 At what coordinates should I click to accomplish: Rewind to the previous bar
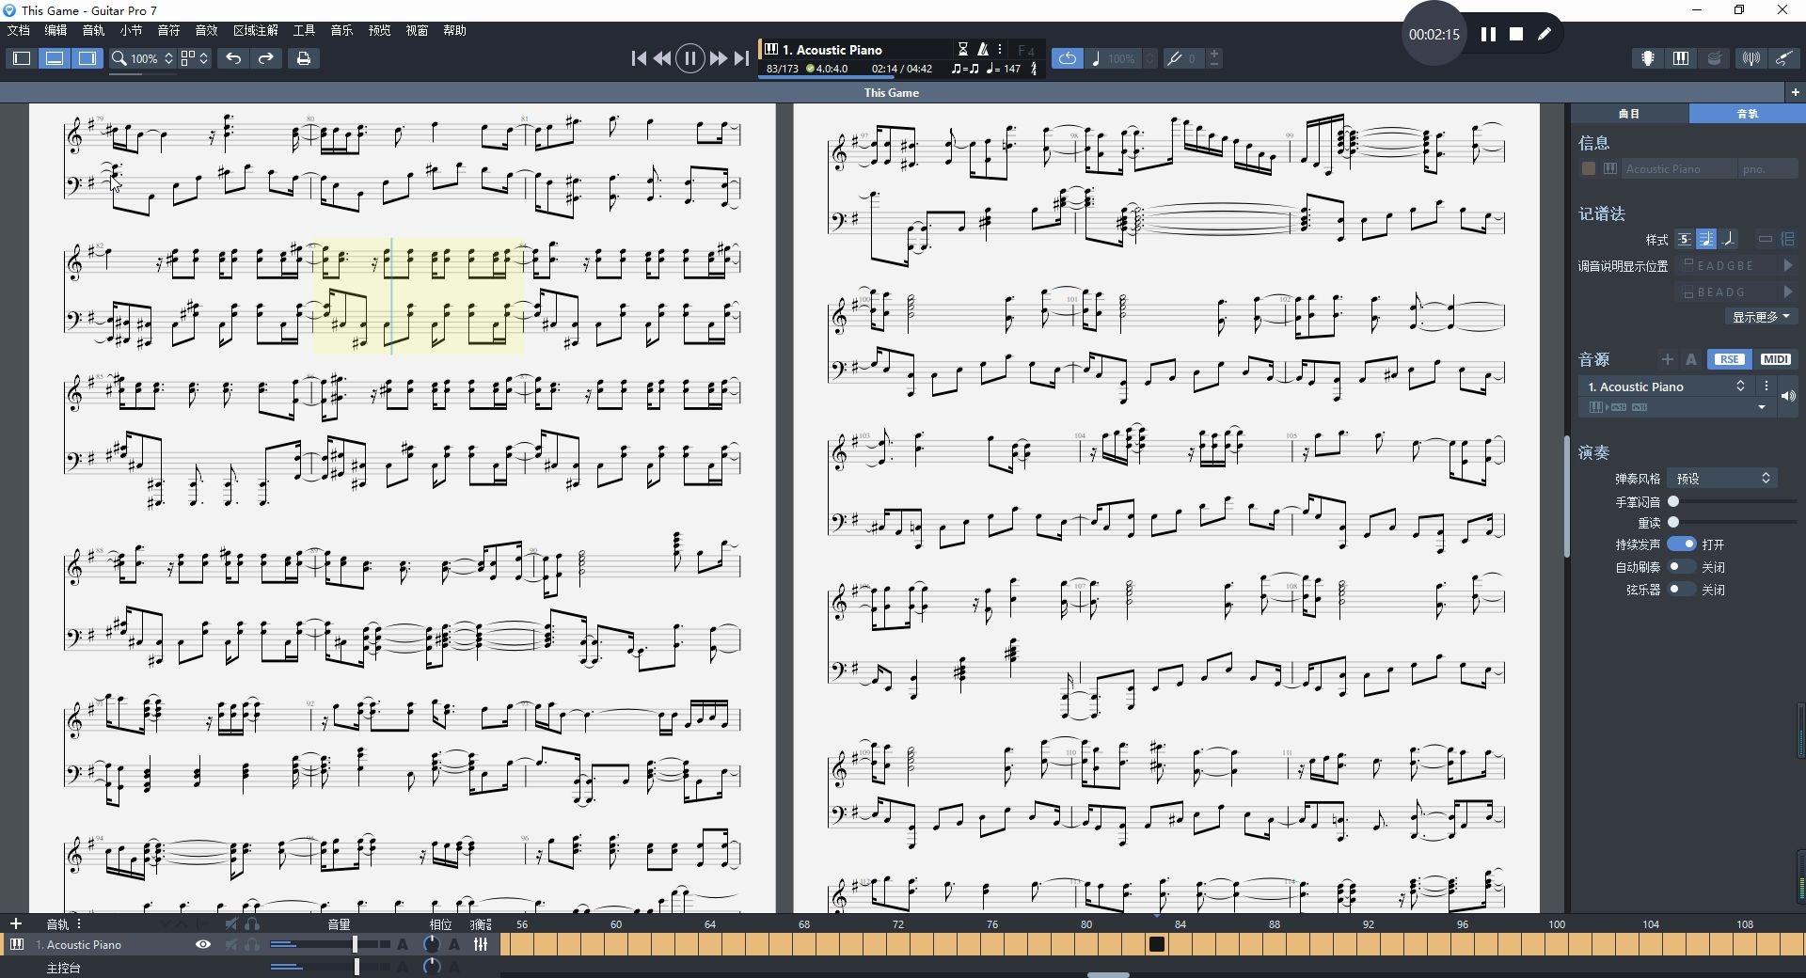pos(662,58)
